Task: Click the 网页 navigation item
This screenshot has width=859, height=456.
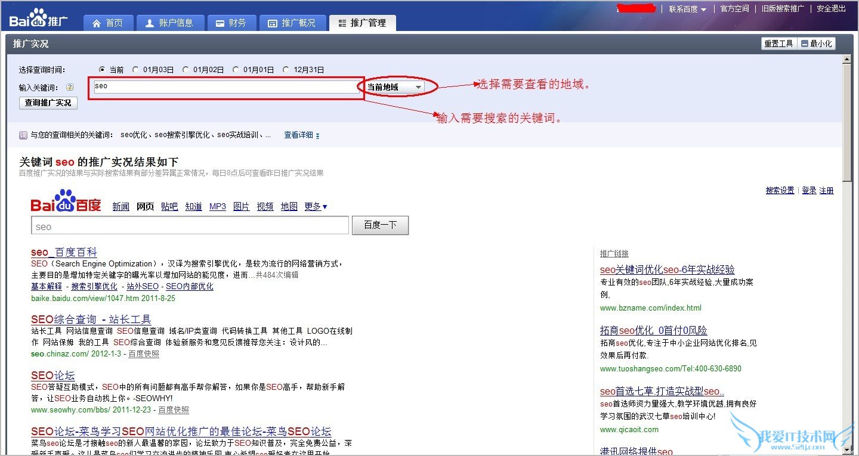Action: pyautogui.click(x=146, y=207)
